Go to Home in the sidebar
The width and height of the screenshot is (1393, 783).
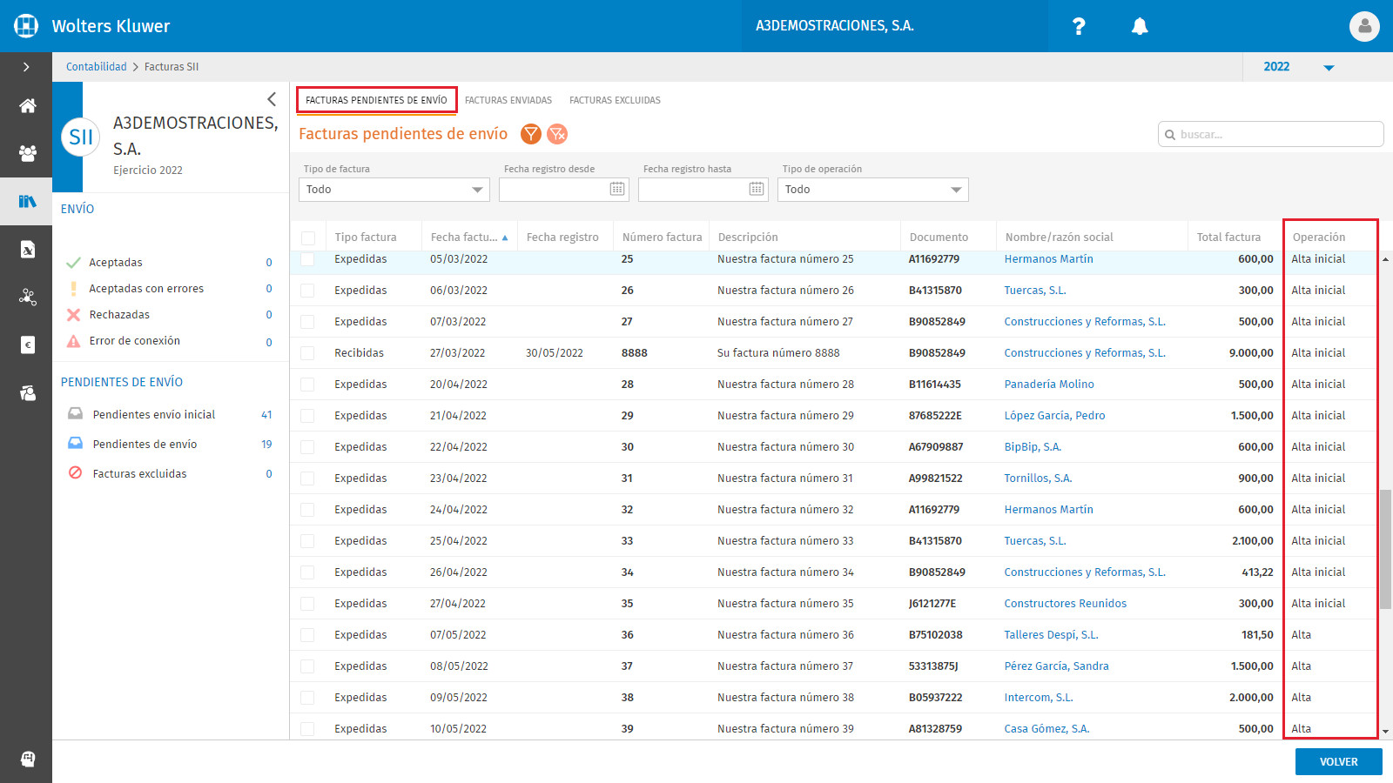(x=28, y=106)
